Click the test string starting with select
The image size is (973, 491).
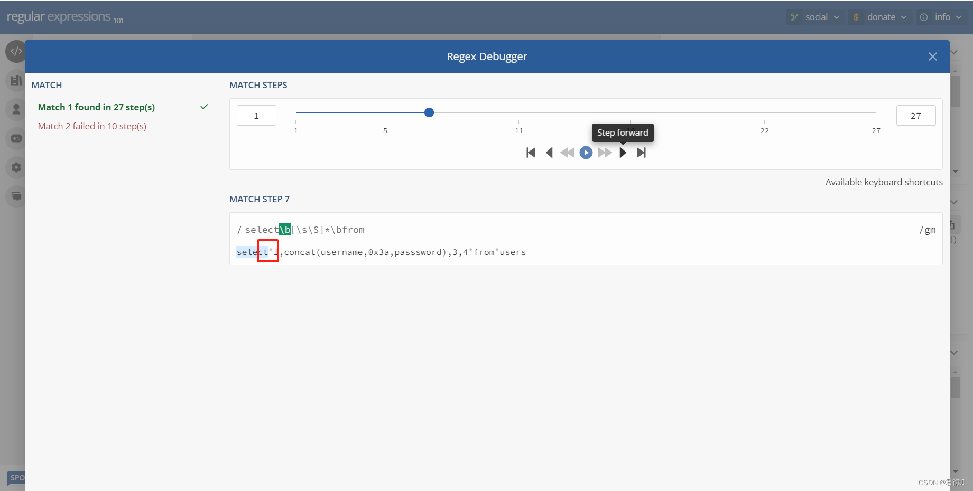point(381,252)
